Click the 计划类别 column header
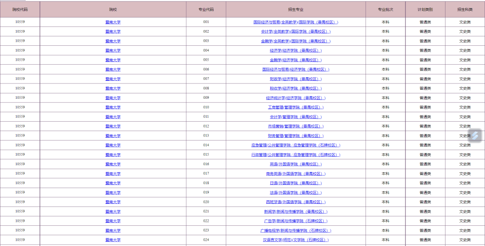 pyautogui.click(x=425, y=9)
